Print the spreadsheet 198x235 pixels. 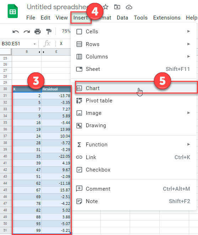click(38, 32)
